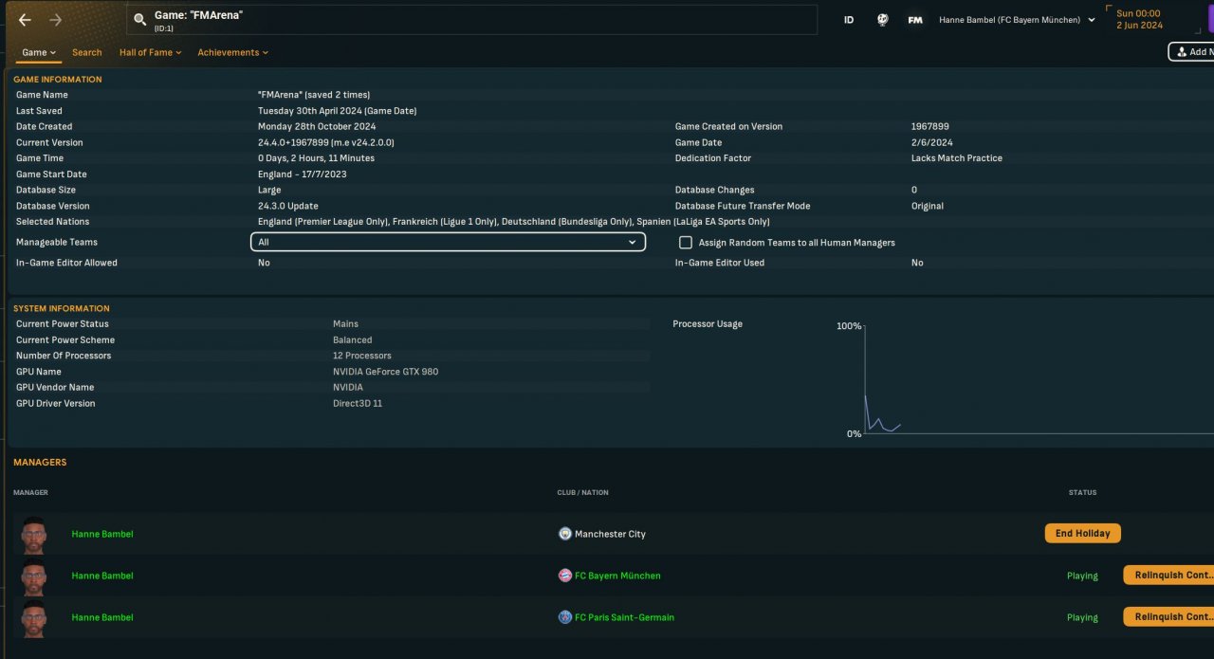Open the FM menu icon

pos(914,20)
